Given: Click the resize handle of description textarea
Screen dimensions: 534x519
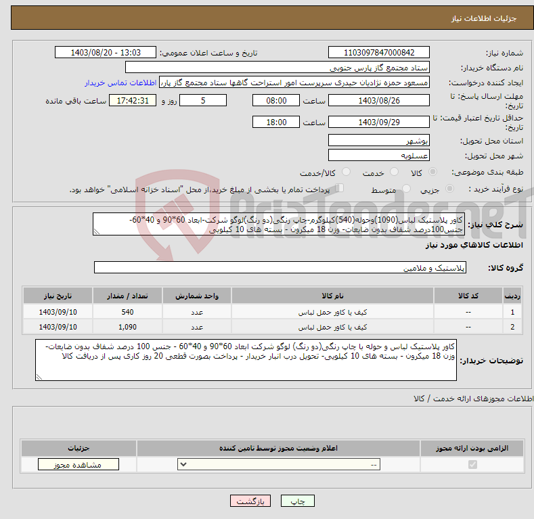Looking at the screenshot, I should pos(97,231).
